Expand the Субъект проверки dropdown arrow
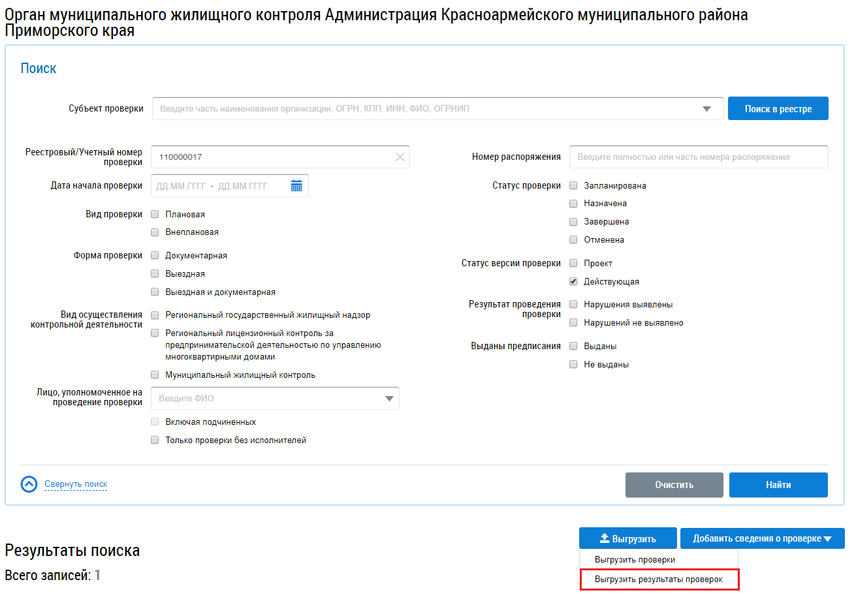The height and width of the screenshot is (601, 856). tap(706, 109)
